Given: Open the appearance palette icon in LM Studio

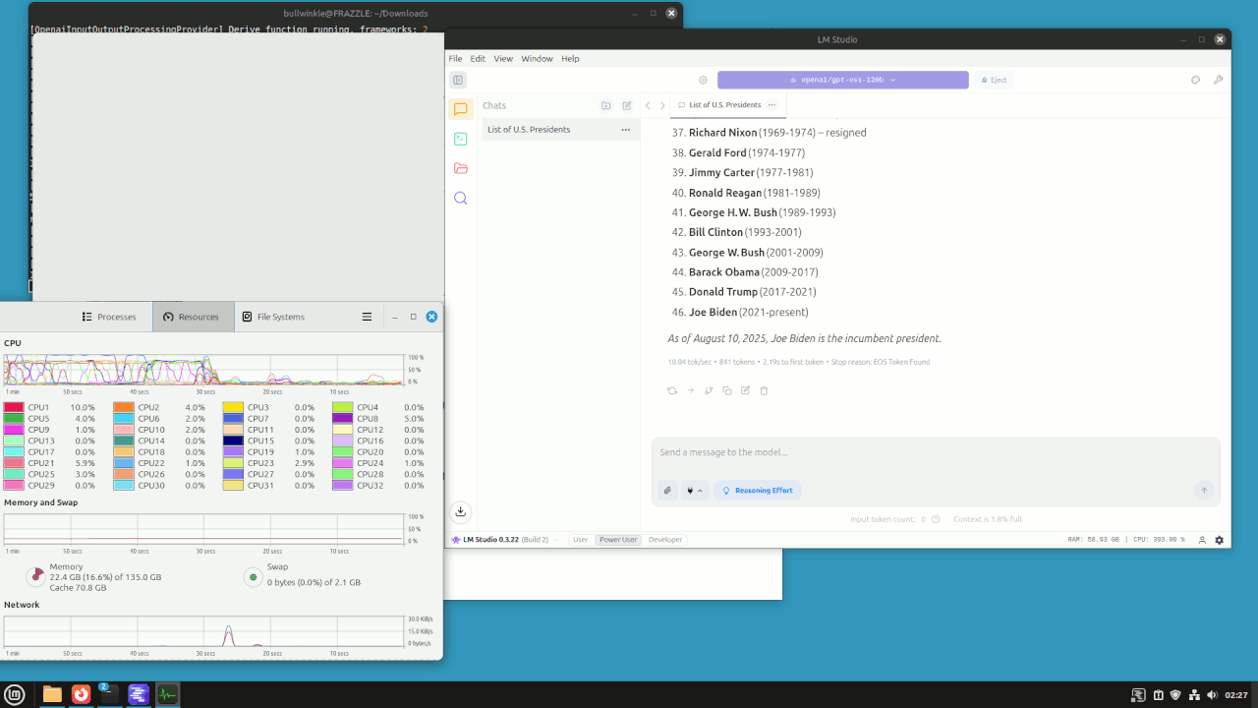Looking at the screenshot, I should 1196,80.
